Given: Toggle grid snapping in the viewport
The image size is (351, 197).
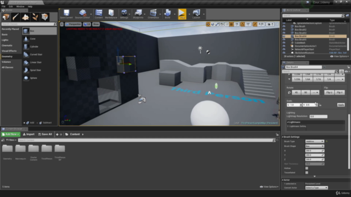Looking at the screenshot, I should click(x=231, y=24).
